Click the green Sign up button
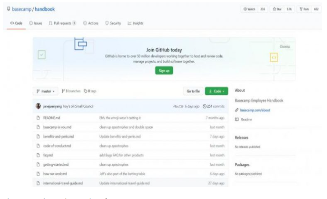 164,71
